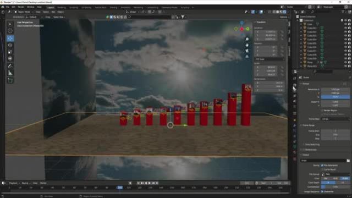
Task: Open the Render menu
Action: 21,7
